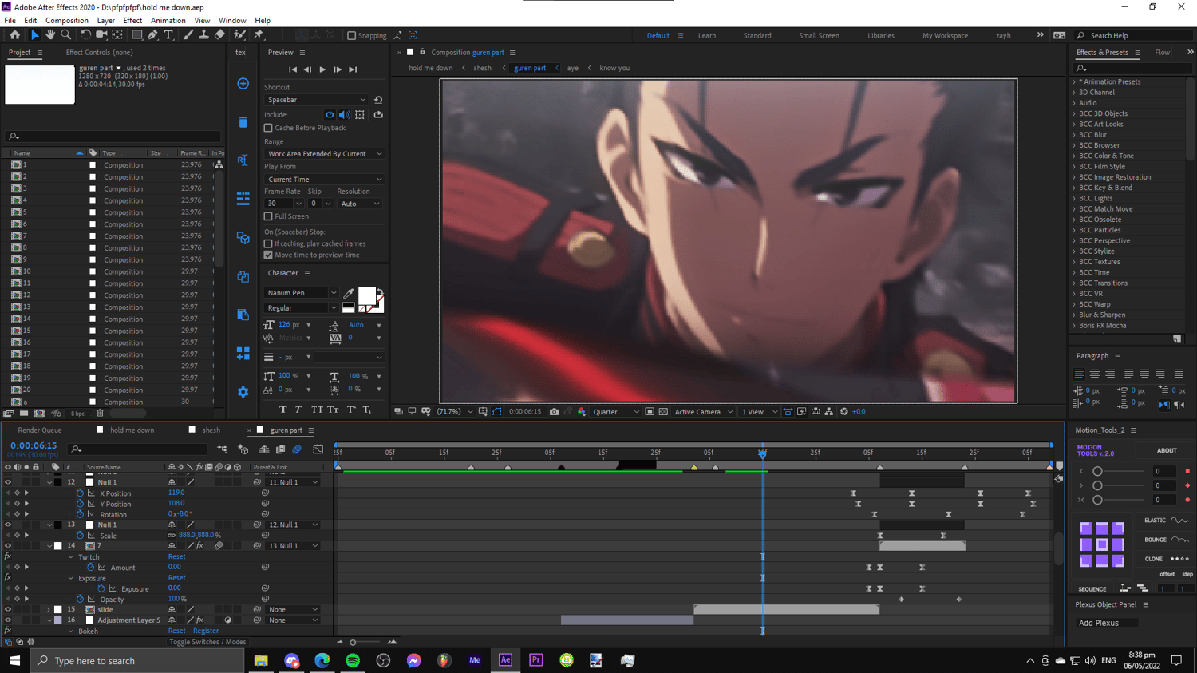Enable motion blur for timeline

(x=297, y=450)
